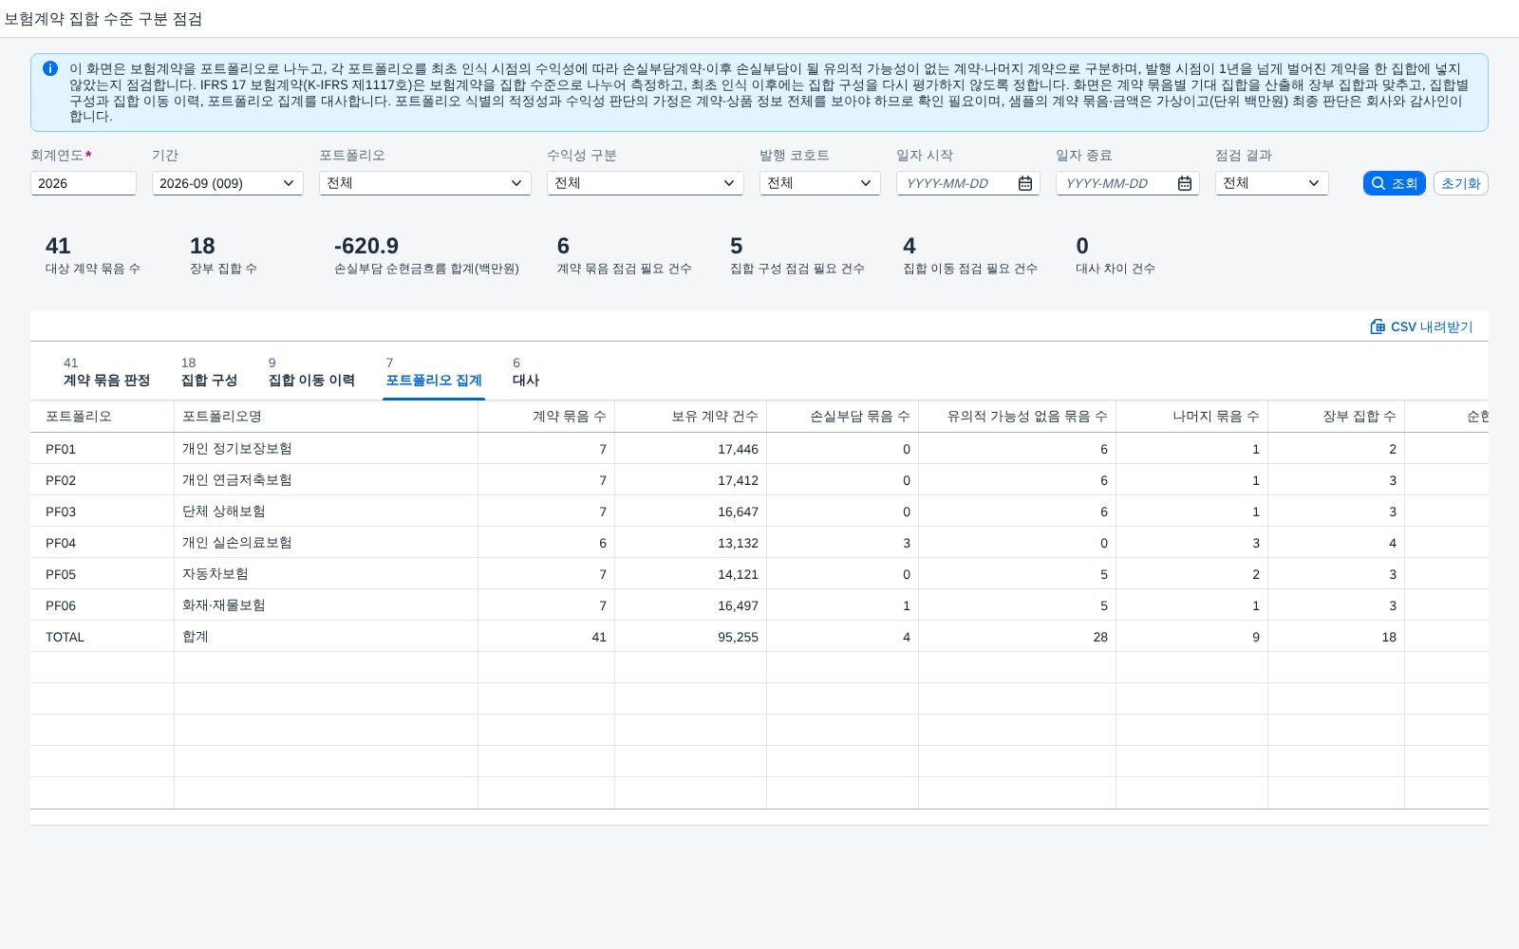Screen dimensions: 1519x949
Task: Click the 단체 상해보험 cell
Action: pos(326,512)
